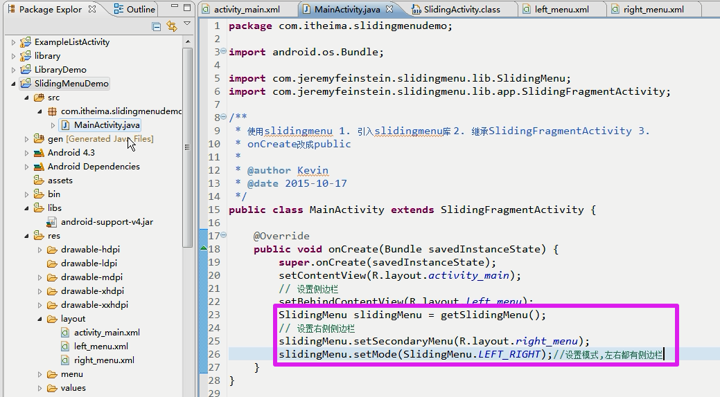
Task: Expand the ExampleListActivity project
Action: click(13, 42)
